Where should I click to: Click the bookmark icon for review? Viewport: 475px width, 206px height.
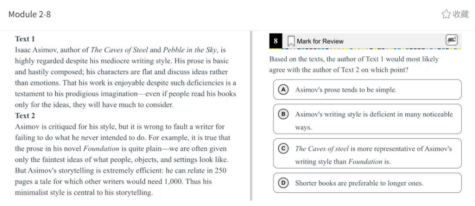click(x=291, y=41)
